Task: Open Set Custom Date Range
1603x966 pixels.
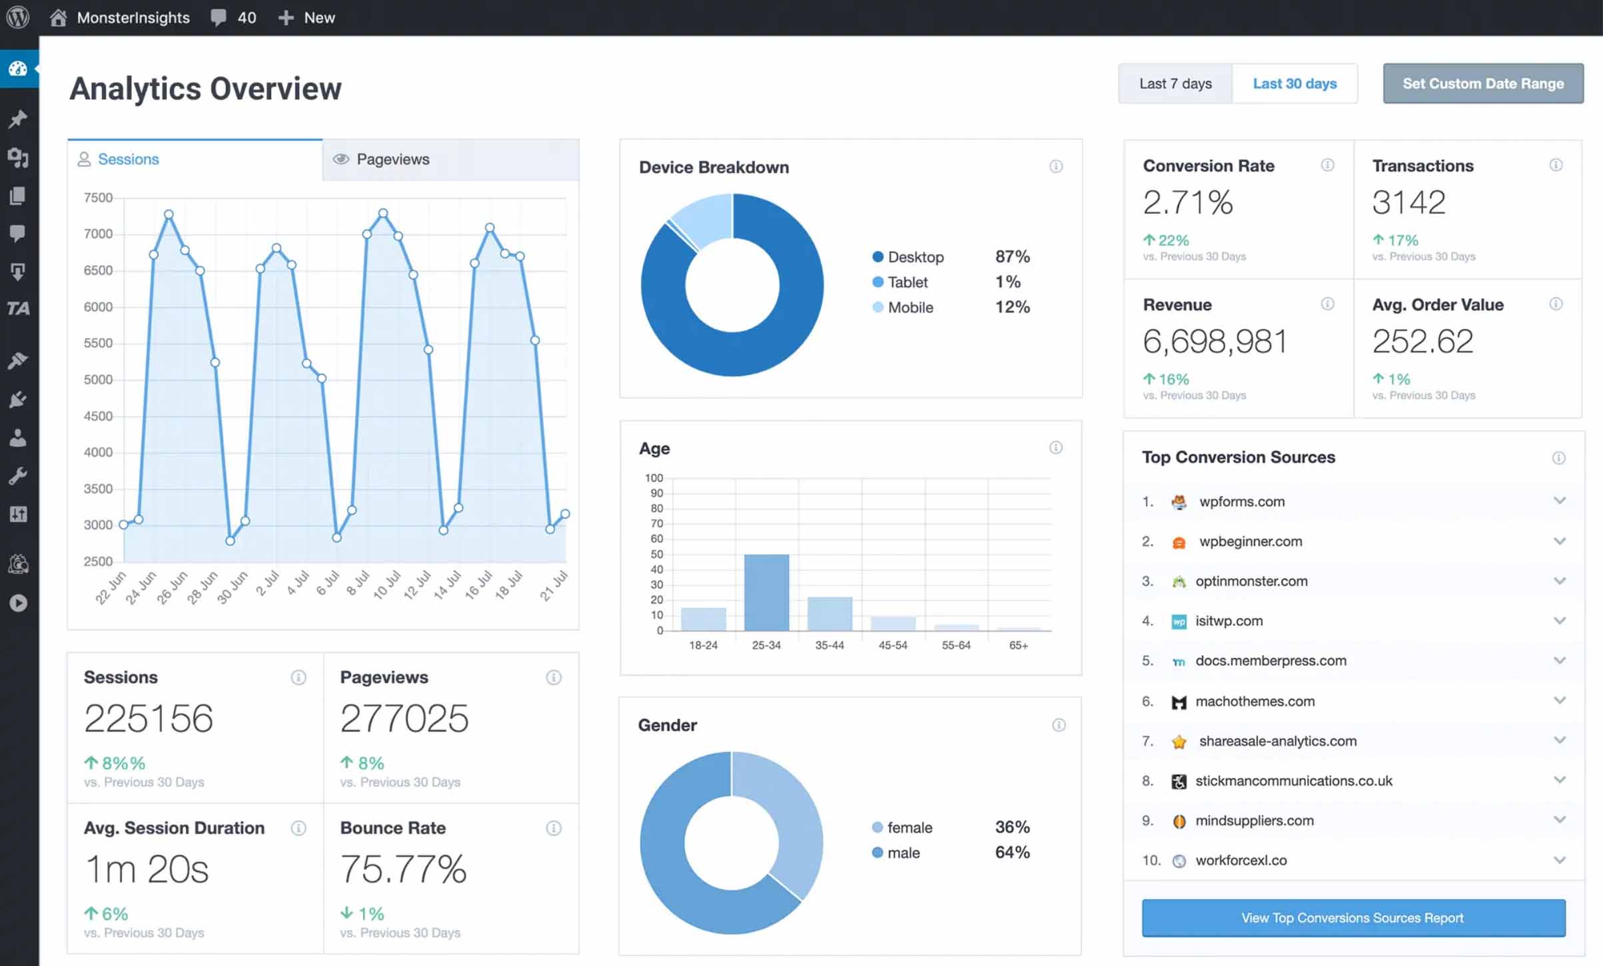Action: (1483, 83)
